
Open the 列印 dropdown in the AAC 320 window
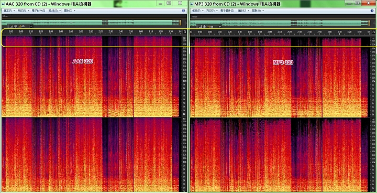pyautogui.click(x=23, y=11)
